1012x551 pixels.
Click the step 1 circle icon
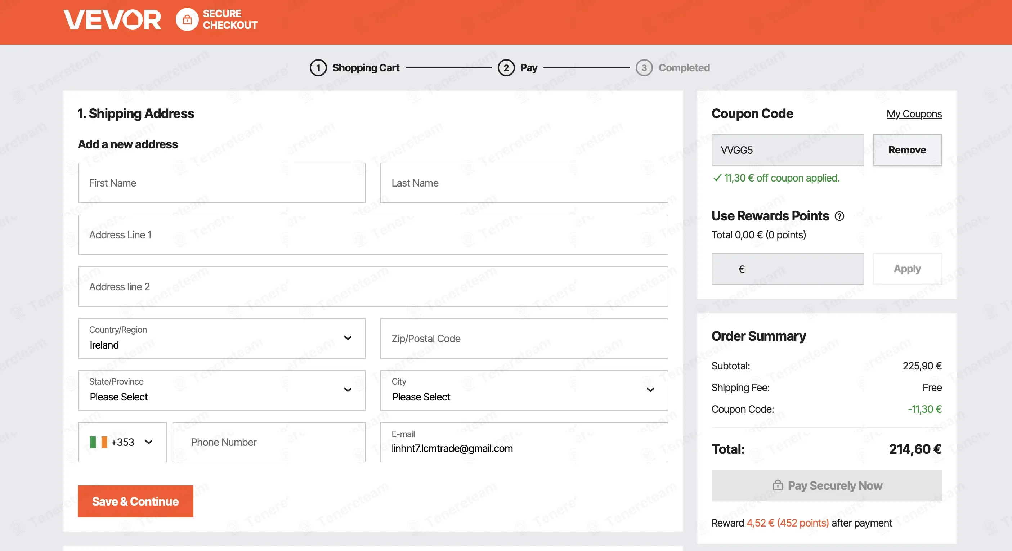(x=318, y=68)
